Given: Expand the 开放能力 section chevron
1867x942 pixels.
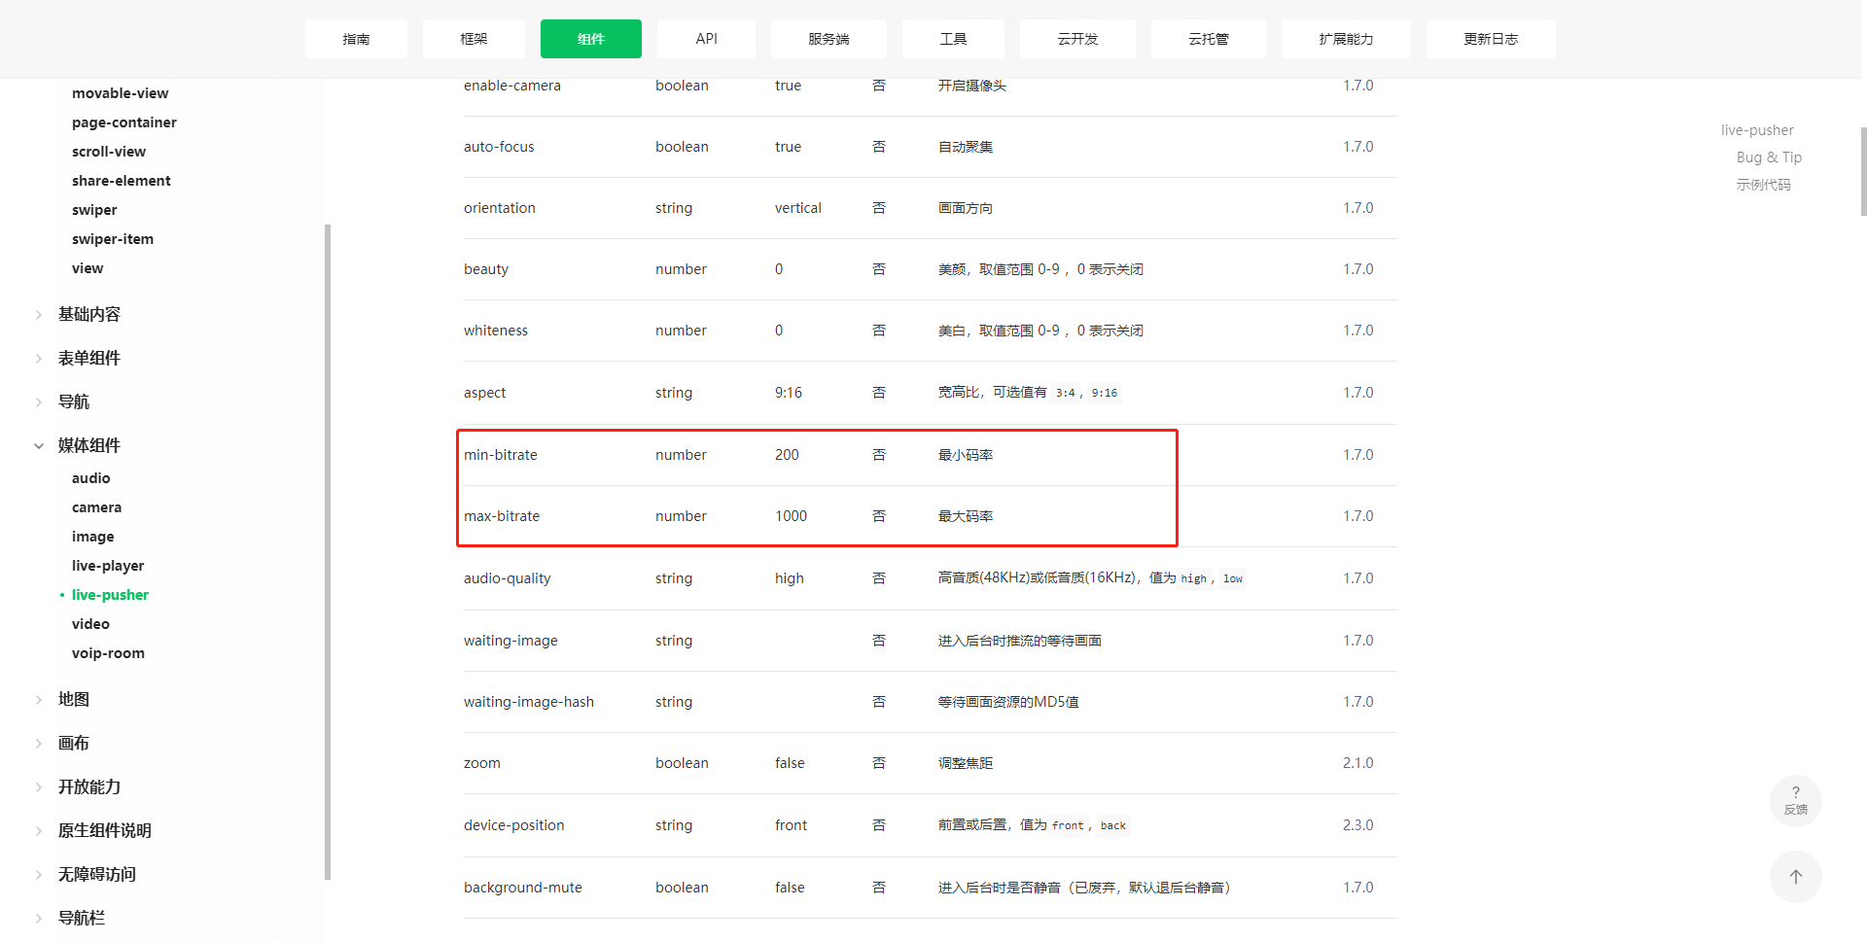Looking at the screenshot, I should (x=39, y=786).
